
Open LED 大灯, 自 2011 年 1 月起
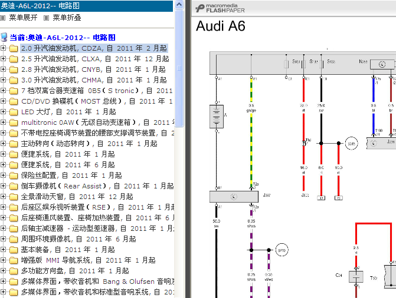(x=68, y=112)
